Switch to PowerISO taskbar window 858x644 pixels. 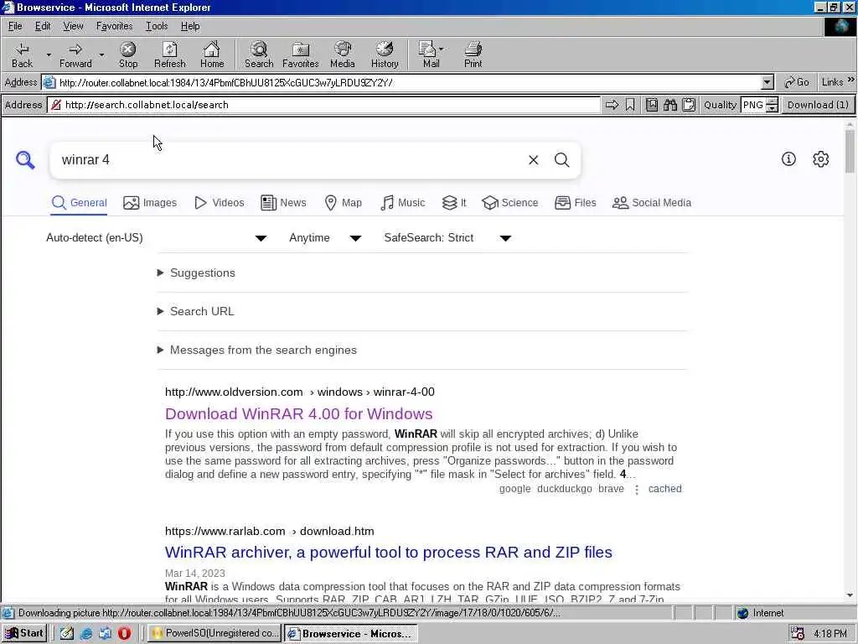pos(215,634)
